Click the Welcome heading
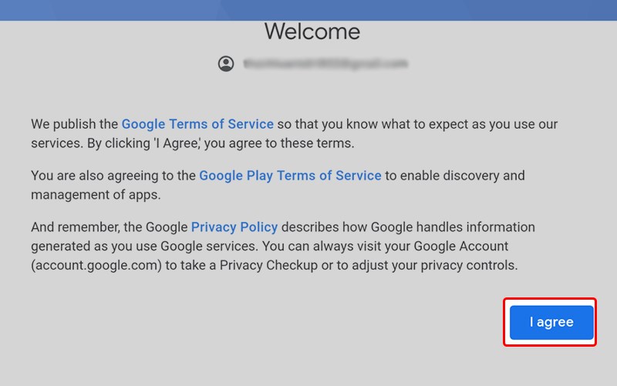Viewport: 617px width, 386px height. coord(312,32)
